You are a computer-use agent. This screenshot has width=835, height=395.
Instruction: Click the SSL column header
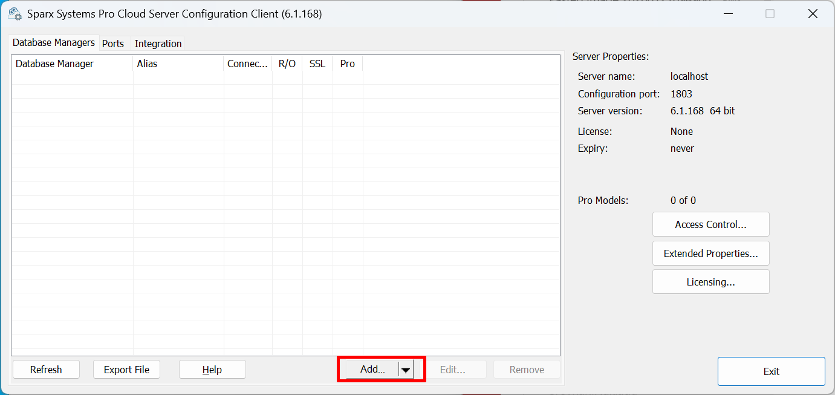coord(317,64)
